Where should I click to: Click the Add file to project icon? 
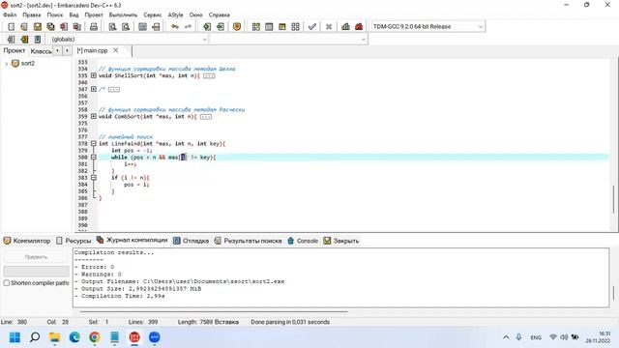(207, 26)
